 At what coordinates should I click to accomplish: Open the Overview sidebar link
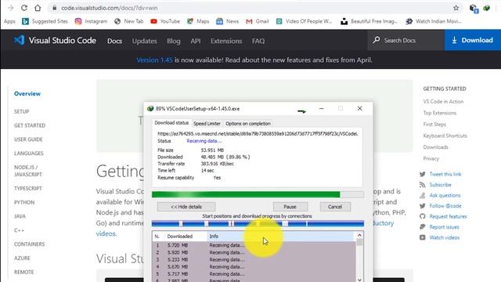click(x=27, y=94)
